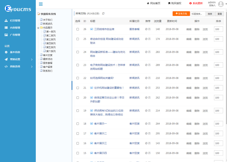Click the image icon on article ID 26
Viewport: 227px width, 162px height.
click(x=92, y=29)
